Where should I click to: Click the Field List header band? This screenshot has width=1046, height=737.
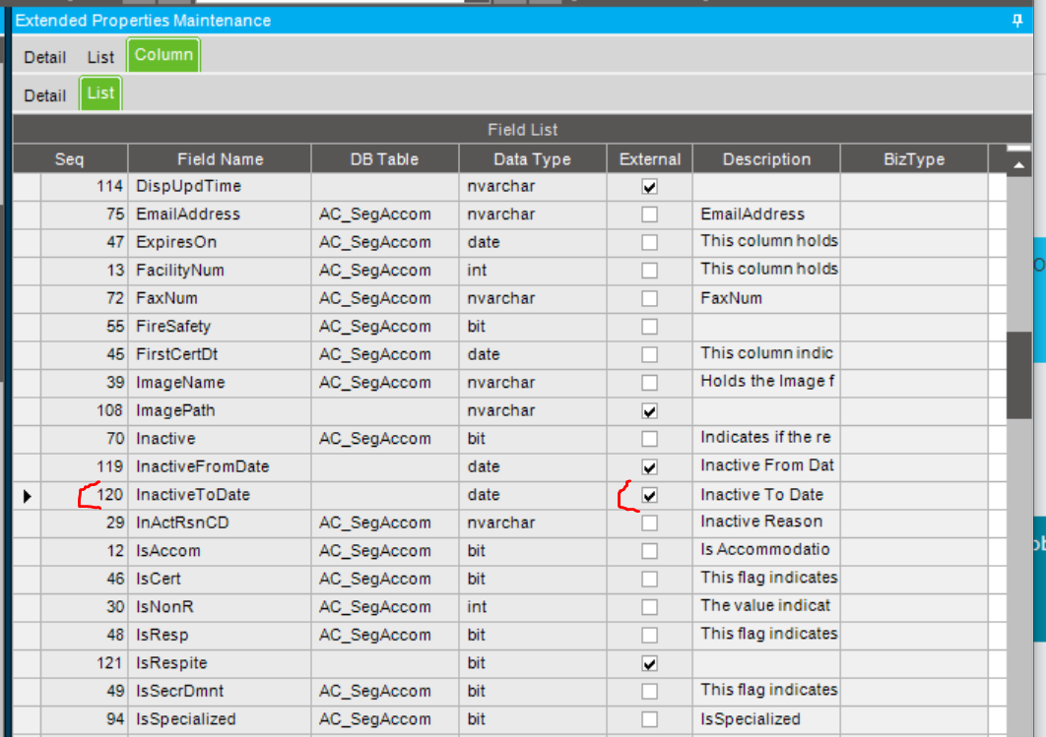click(522, 129)
